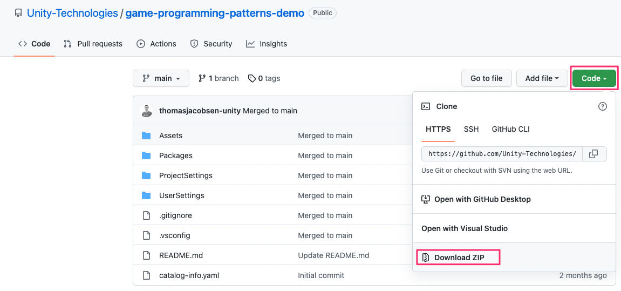The width and height of the screenshot is (621, 291).
Task: Open the Add file dropdown
Action: pyautogui.click(x=542, y=78)
